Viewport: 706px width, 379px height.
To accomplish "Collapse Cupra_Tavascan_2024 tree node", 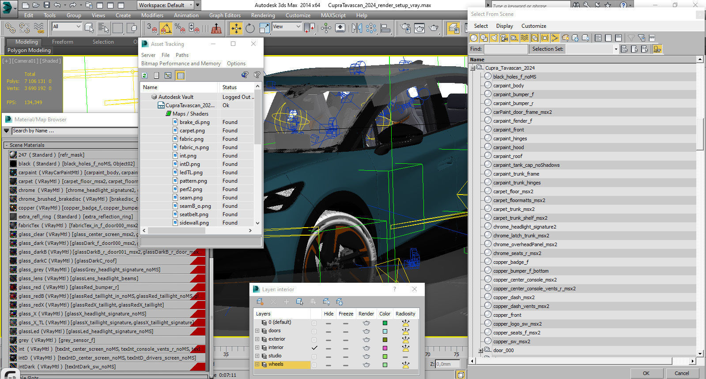I will [x=473, y=68].
